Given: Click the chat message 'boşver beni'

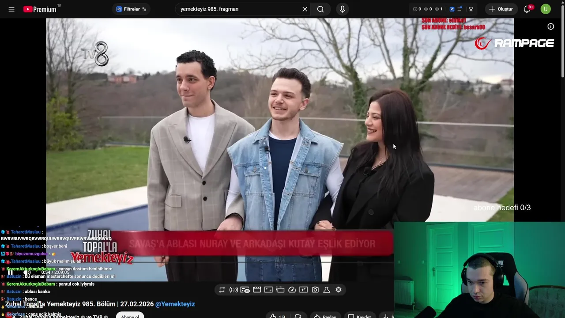Looking at the screenshot, I should [56, 246].
